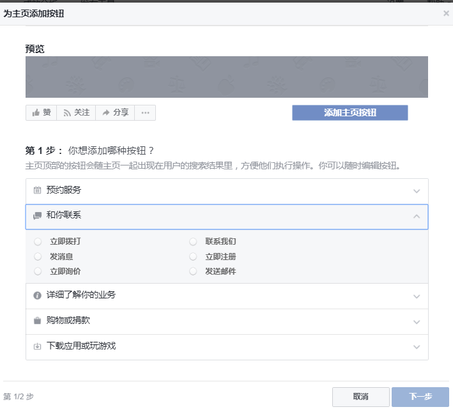Expand the 预约服务 section chevron
The height and width of the screenshot is (414, 453).
tap(417, 191)
